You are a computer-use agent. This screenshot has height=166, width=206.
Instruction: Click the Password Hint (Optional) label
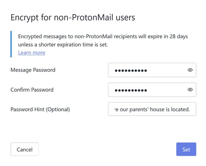point(40,110)
